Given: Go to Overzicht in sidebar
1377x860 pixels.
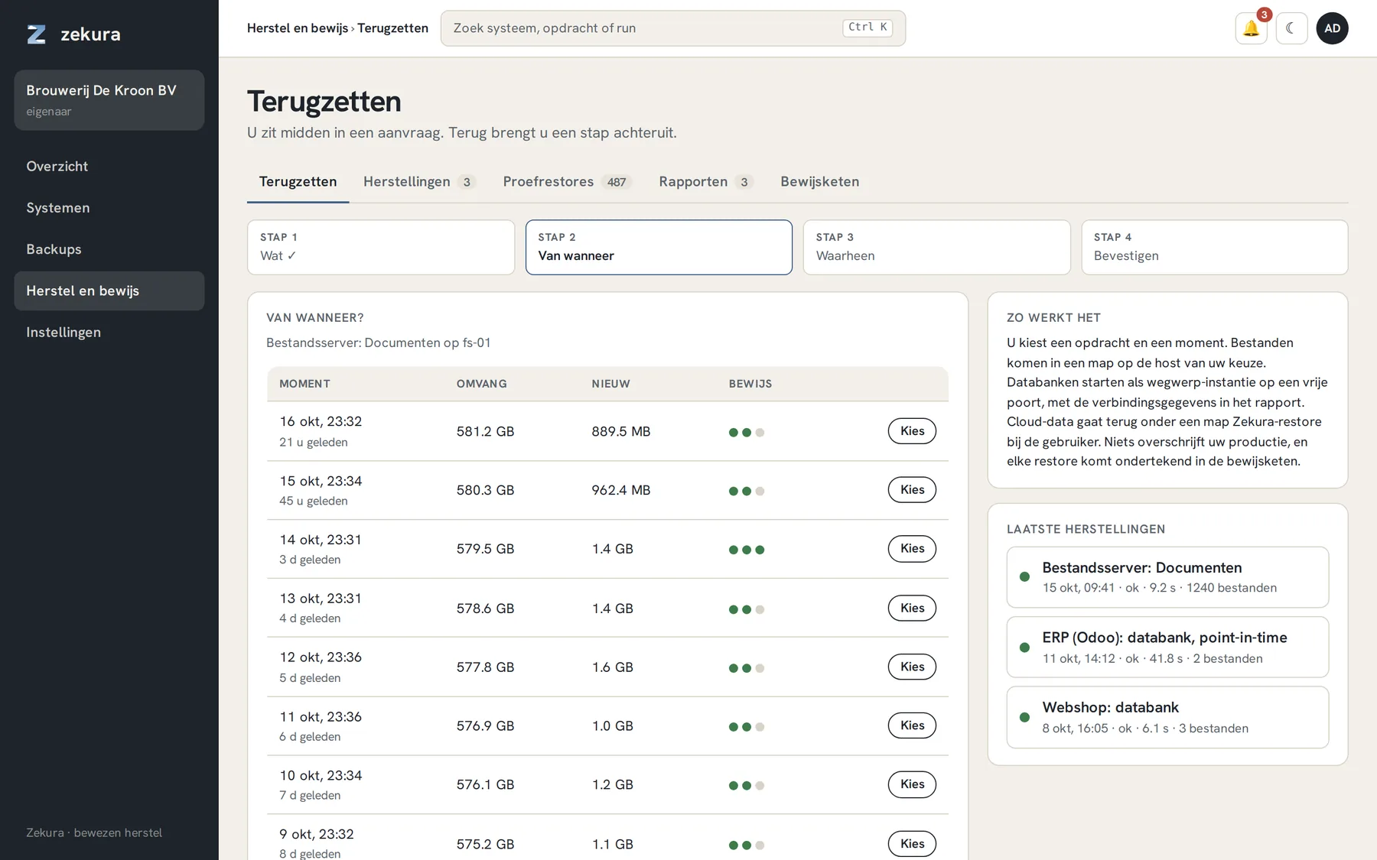Looking at the screenshot, I should (109, 167).
